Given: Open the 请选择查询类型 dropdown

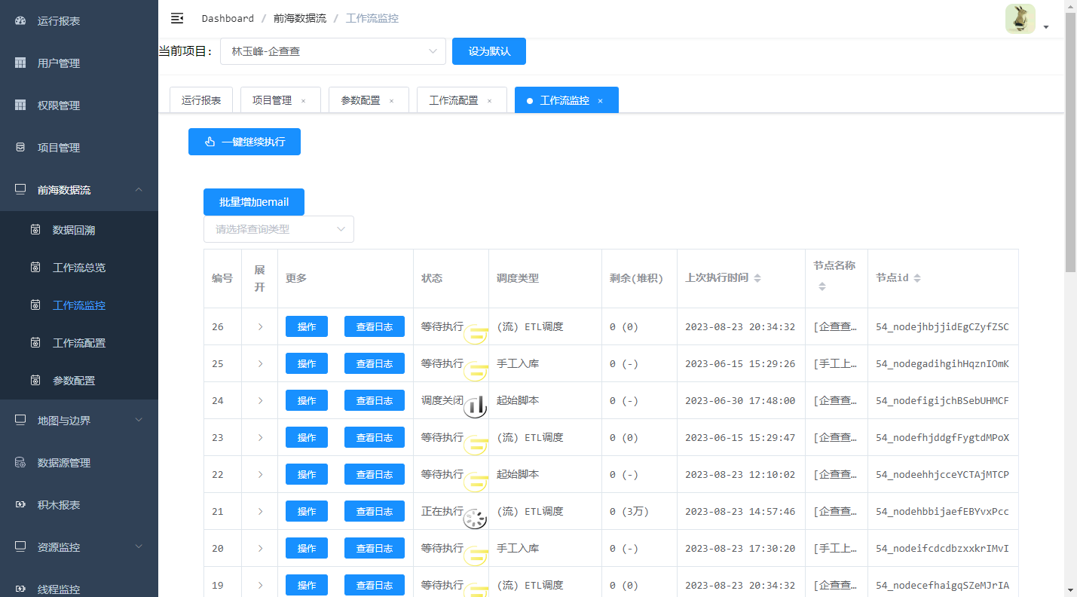Looking at the screenshot, I should (279, 229).
